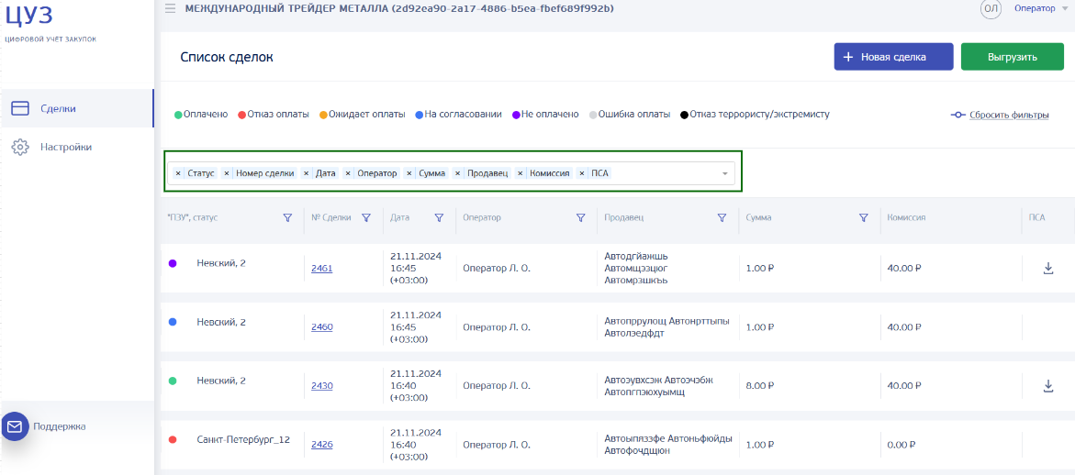Viewport: 1075px width, 475px height.
Task: Click the Список сделок heading
Action: (227, 58)
